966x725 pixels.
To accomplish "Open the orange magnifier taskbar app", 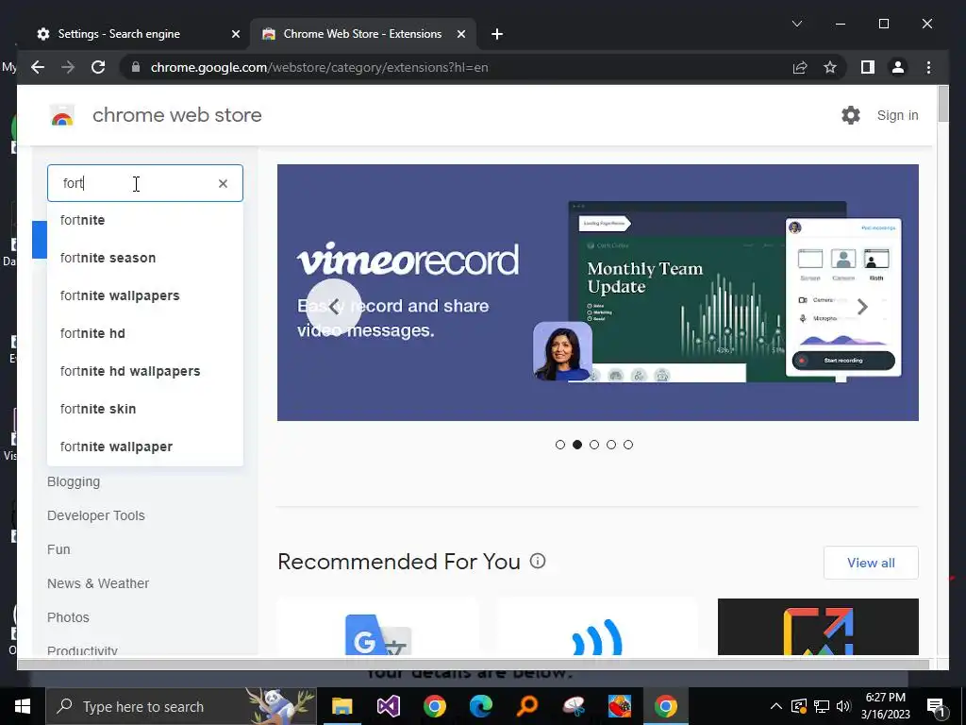I will (527, 706).
